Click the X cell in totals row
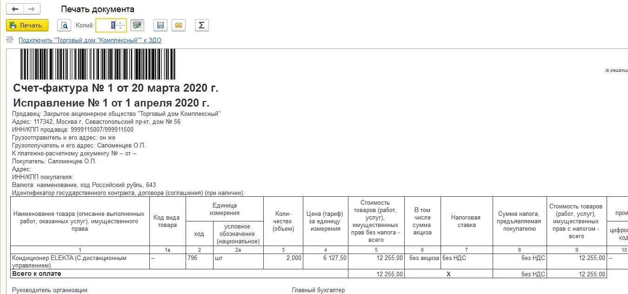Screen dimensions: 628x294 (x=449, y=274)
